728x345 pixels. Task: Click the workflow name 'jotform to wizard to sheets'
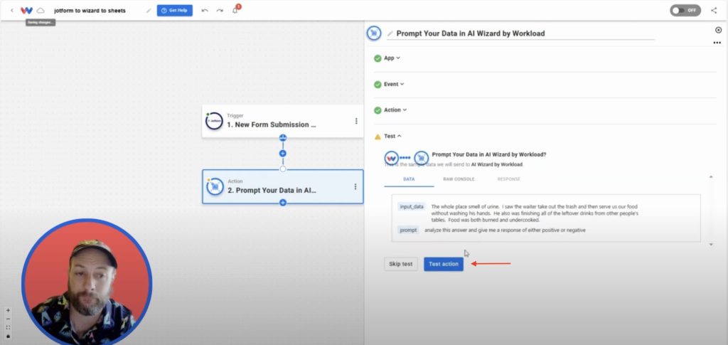pos(90,10)
